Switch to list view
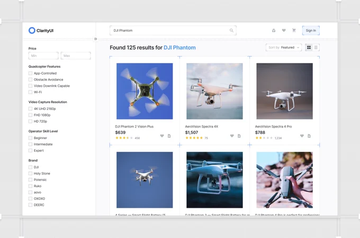360x238 pixels. pos(316,48)
